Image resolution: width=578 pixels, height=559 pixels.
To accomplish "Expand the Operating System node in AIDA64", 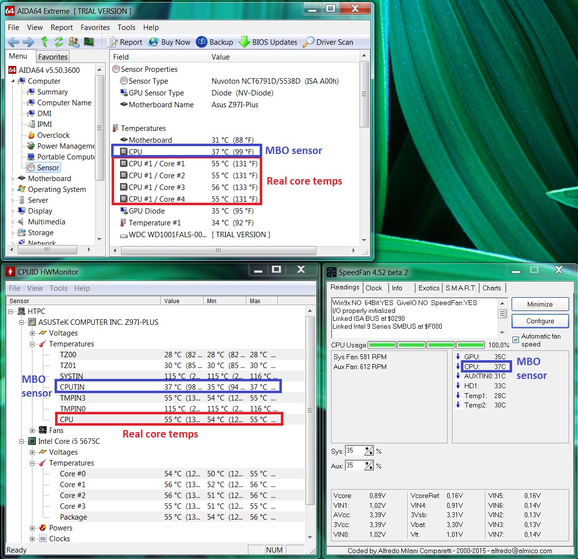I will coord(13,189).
